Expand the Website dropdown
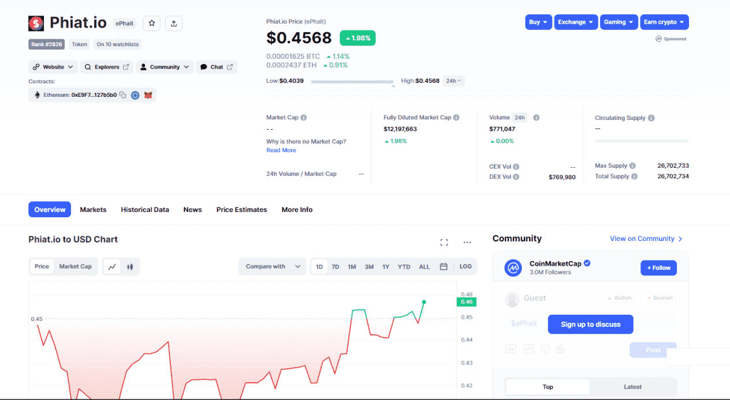Image resolution: width=730 pixels, height=400 pixels. pyautogui.click(x=53, y=67)
